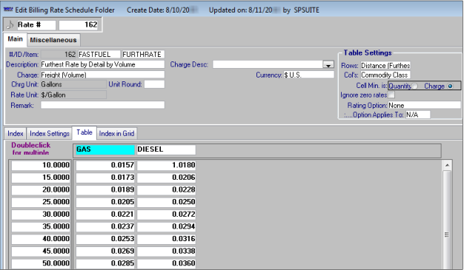This screenshot has height=270, width=464.
Task: Click DIESEL rate cell 0.0206
Action: [166, 178]
